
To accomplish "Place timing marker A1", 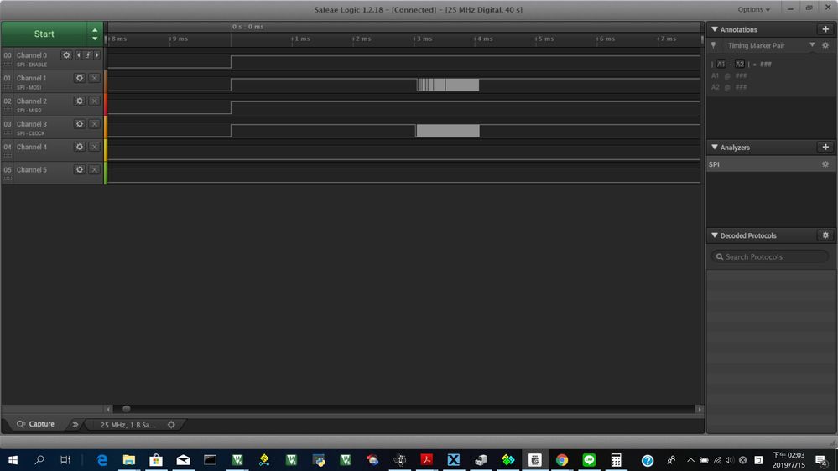I will [x=721, y=64].
